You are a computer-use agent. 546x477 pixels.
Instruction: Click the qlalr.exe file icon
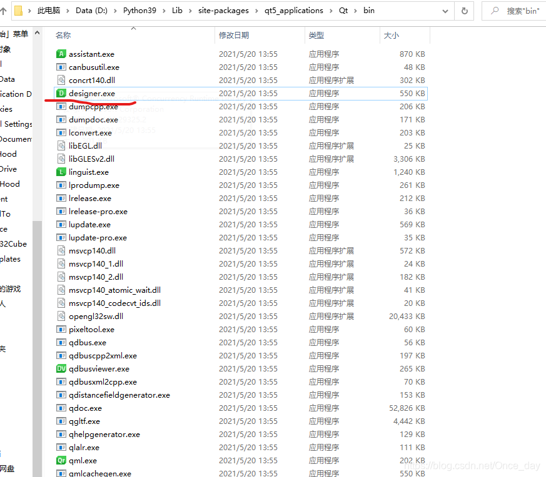[61, 447]
